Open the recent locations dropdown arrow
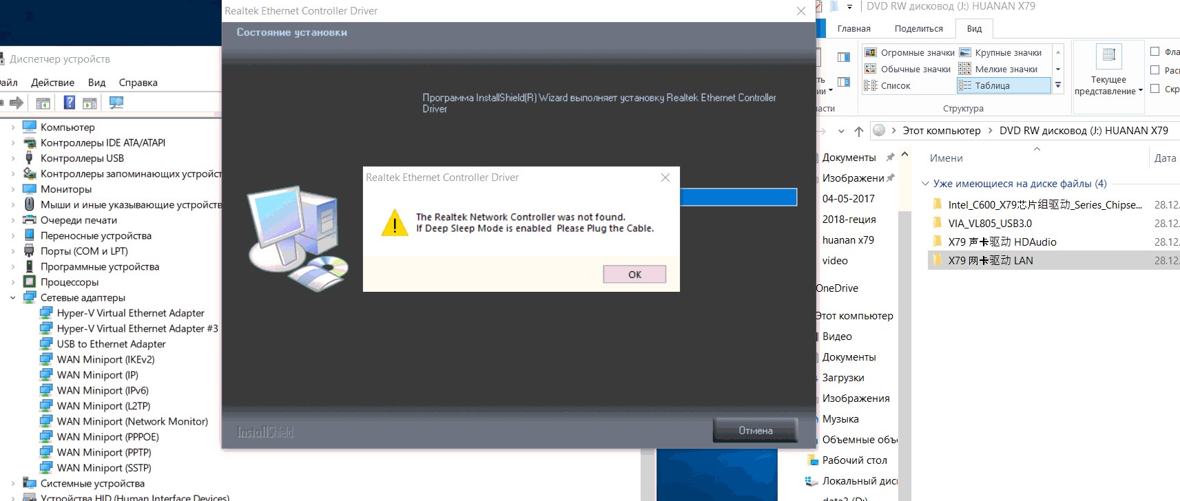Image resolution: width=1180 pixels, height=501 pixels. click(x=841, y=131)
